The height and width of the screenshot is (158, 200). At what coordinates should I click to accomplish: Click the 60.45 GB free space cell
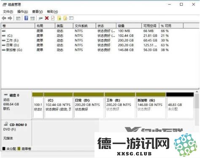[x=150, y=40]
